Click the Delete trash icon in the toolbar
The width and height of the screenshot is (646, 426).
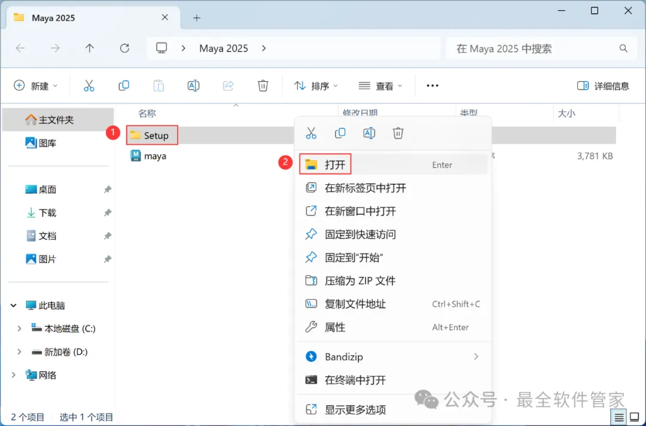coord(263,86)
